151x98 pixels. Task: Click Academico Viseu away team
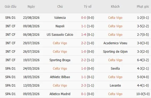[115, 43]
